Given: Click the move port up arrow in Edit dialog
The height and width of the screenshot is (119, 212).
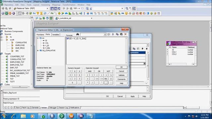Looking at the screenshot, I should [142, 49].
